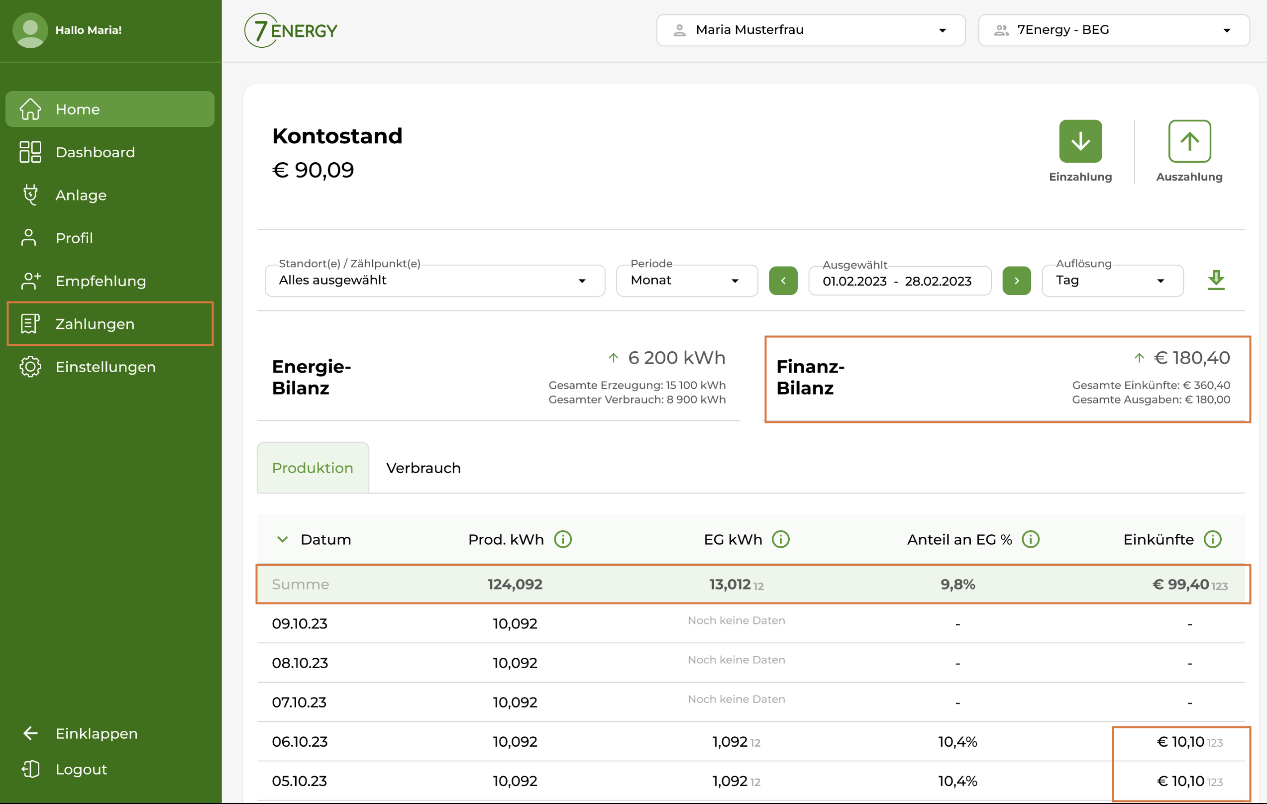Collapse sidebar via Einklappen
Viewport: 1267px width, 804px height.
(x=96, y=733)
